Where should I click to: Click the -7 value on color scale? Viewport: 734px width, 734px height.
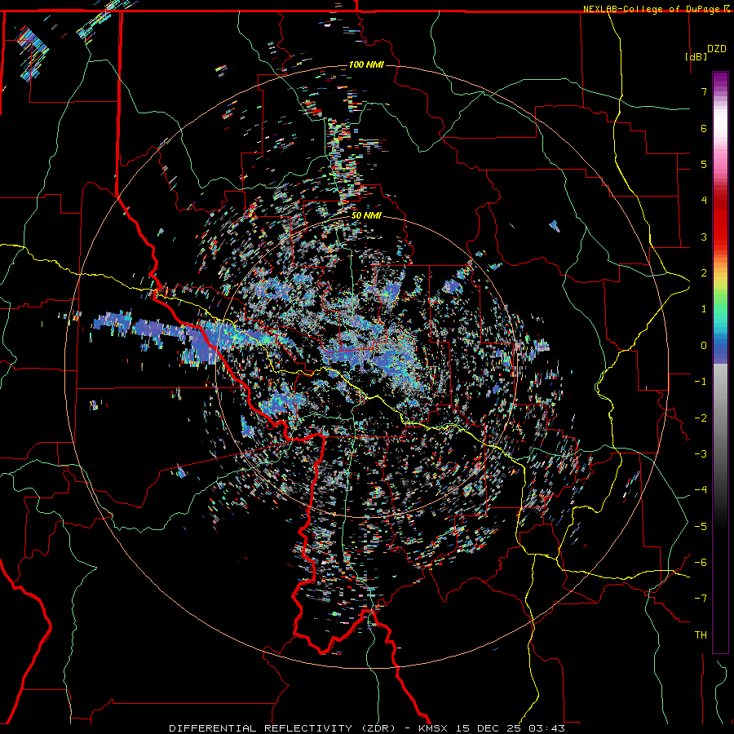click(x=701, y=599)
